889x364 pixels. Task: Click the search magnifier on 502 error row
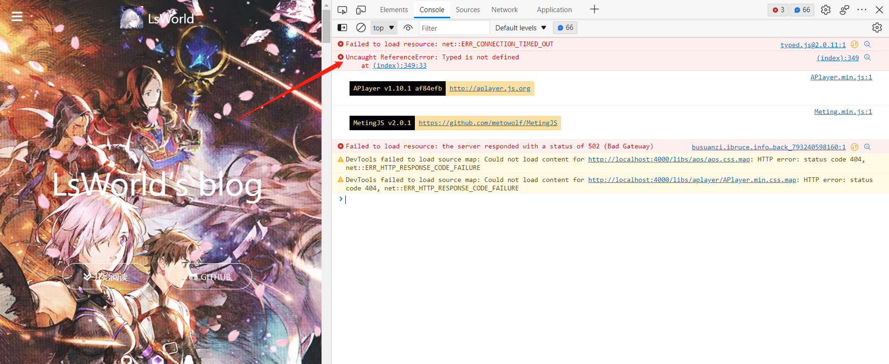click(x=868, y=147)
